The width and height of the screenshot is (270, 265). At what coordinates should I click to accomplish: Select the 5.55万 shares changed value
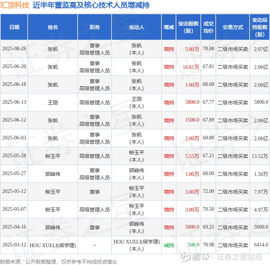point(192,156)
